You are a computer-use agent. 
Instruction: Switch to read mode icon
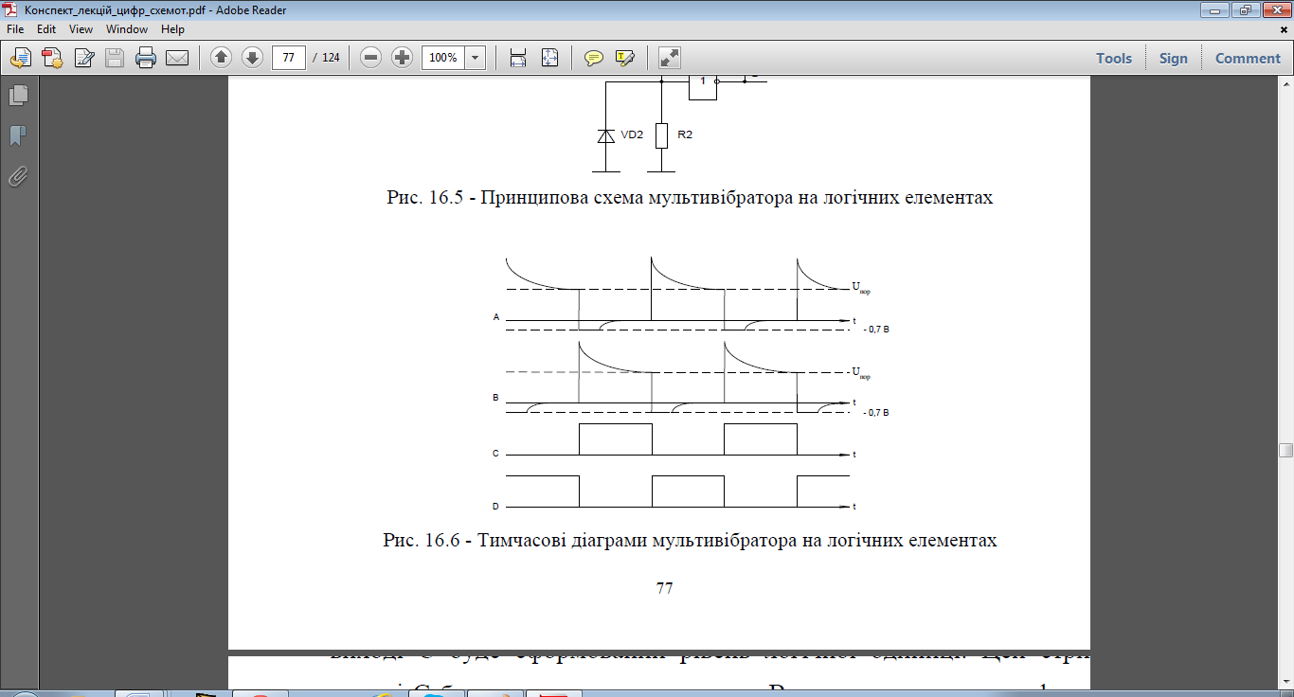(670, 58)
